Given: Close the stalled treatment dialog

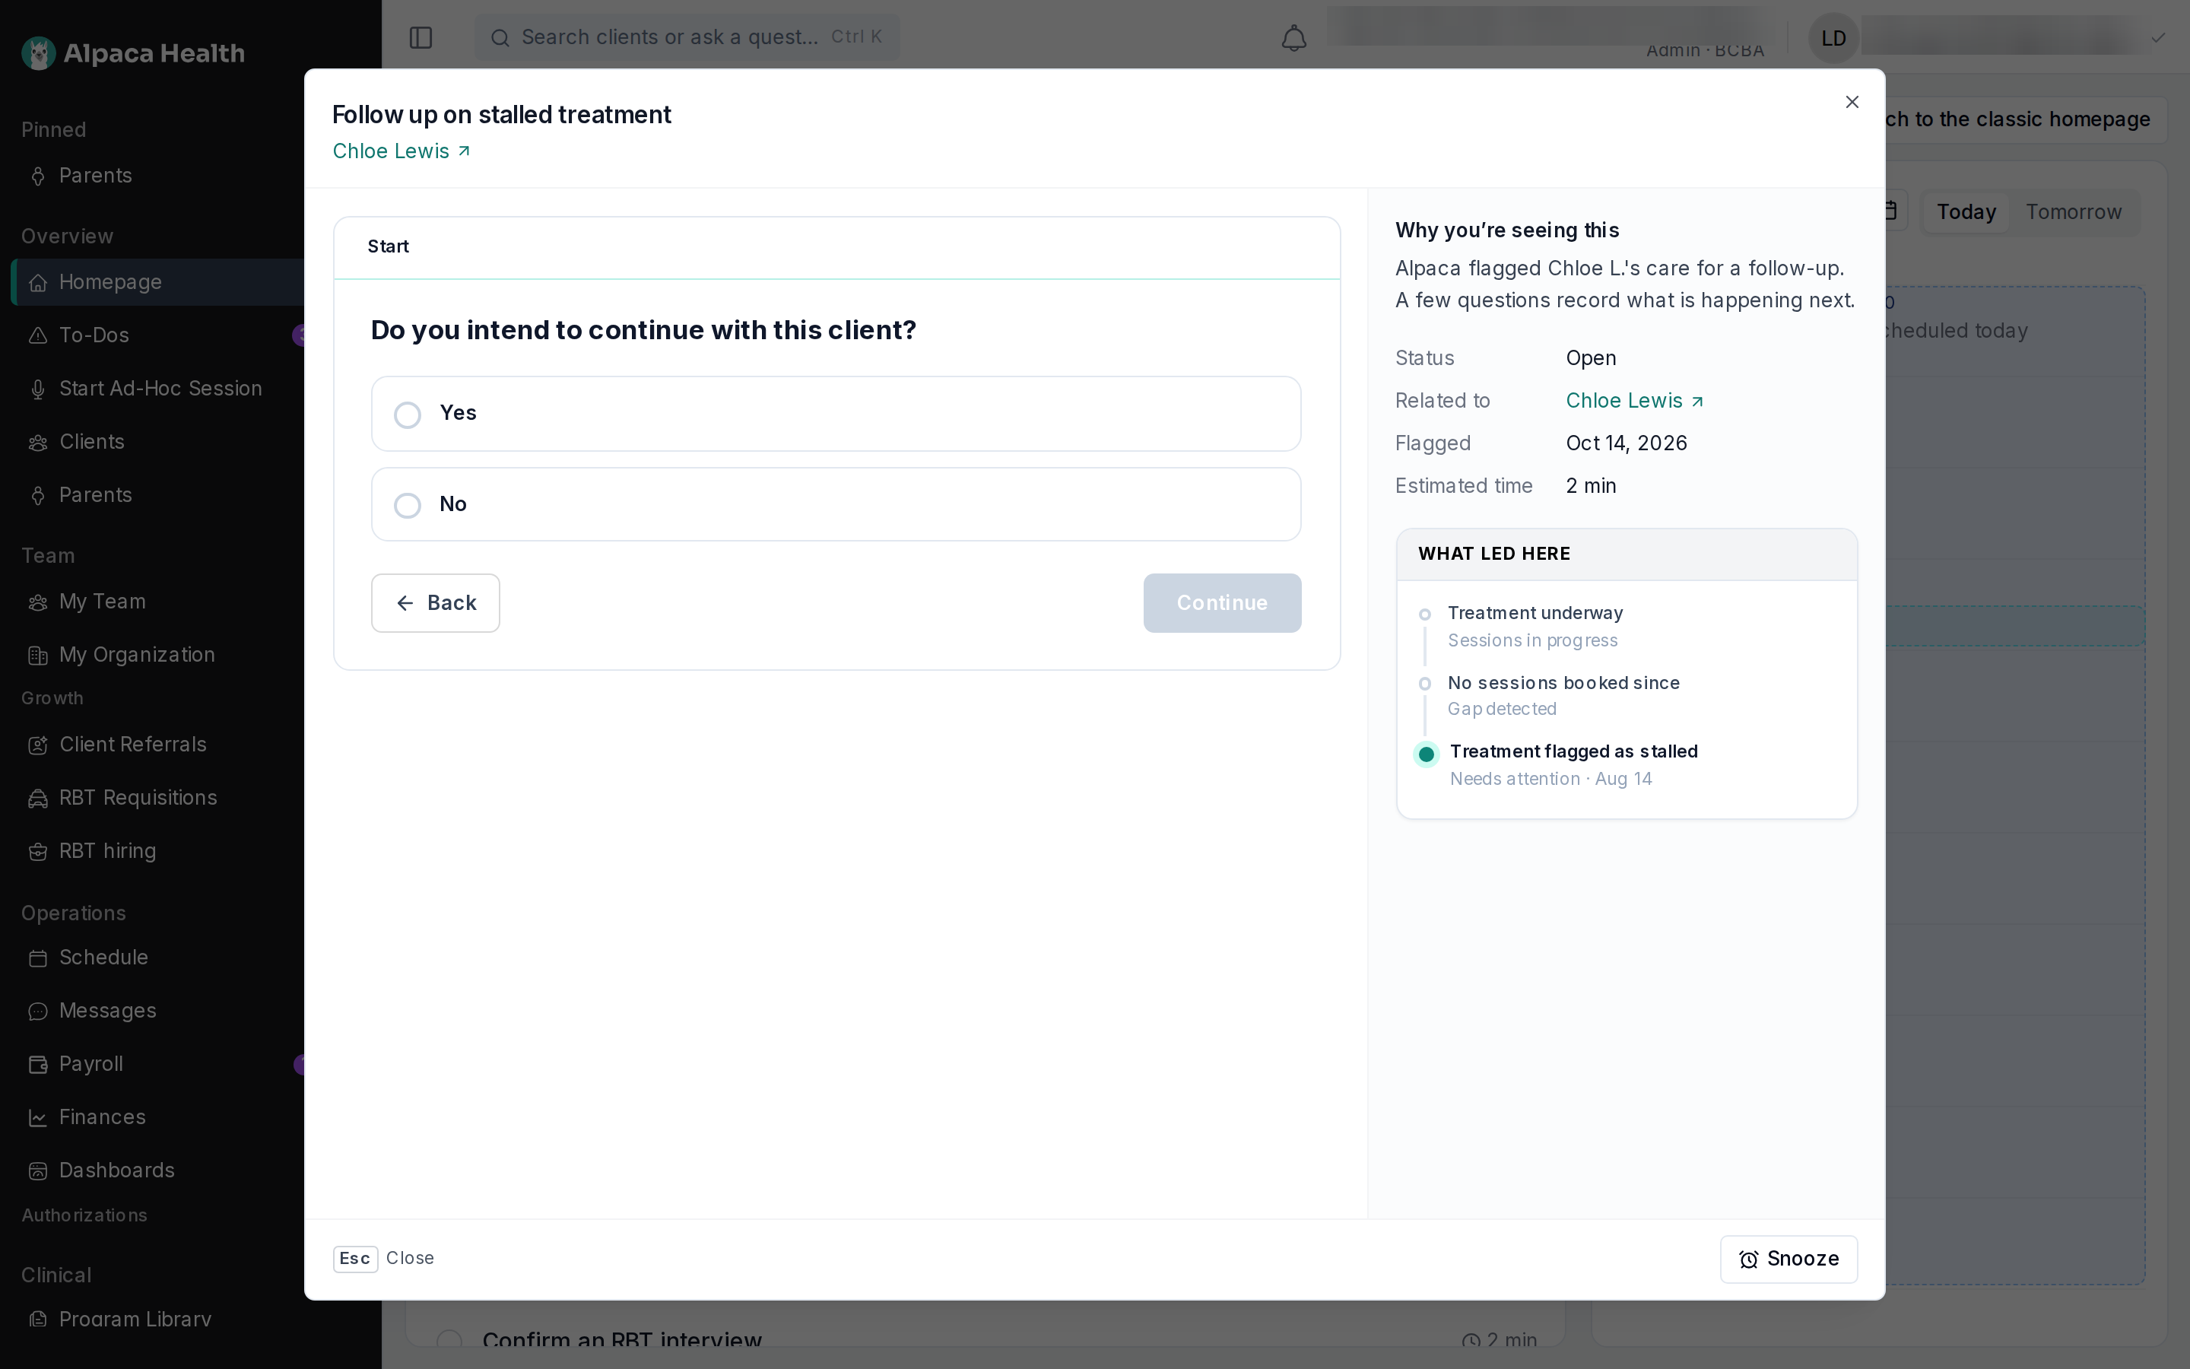Looking at the screenshot, I should [x=1852, y=103].
